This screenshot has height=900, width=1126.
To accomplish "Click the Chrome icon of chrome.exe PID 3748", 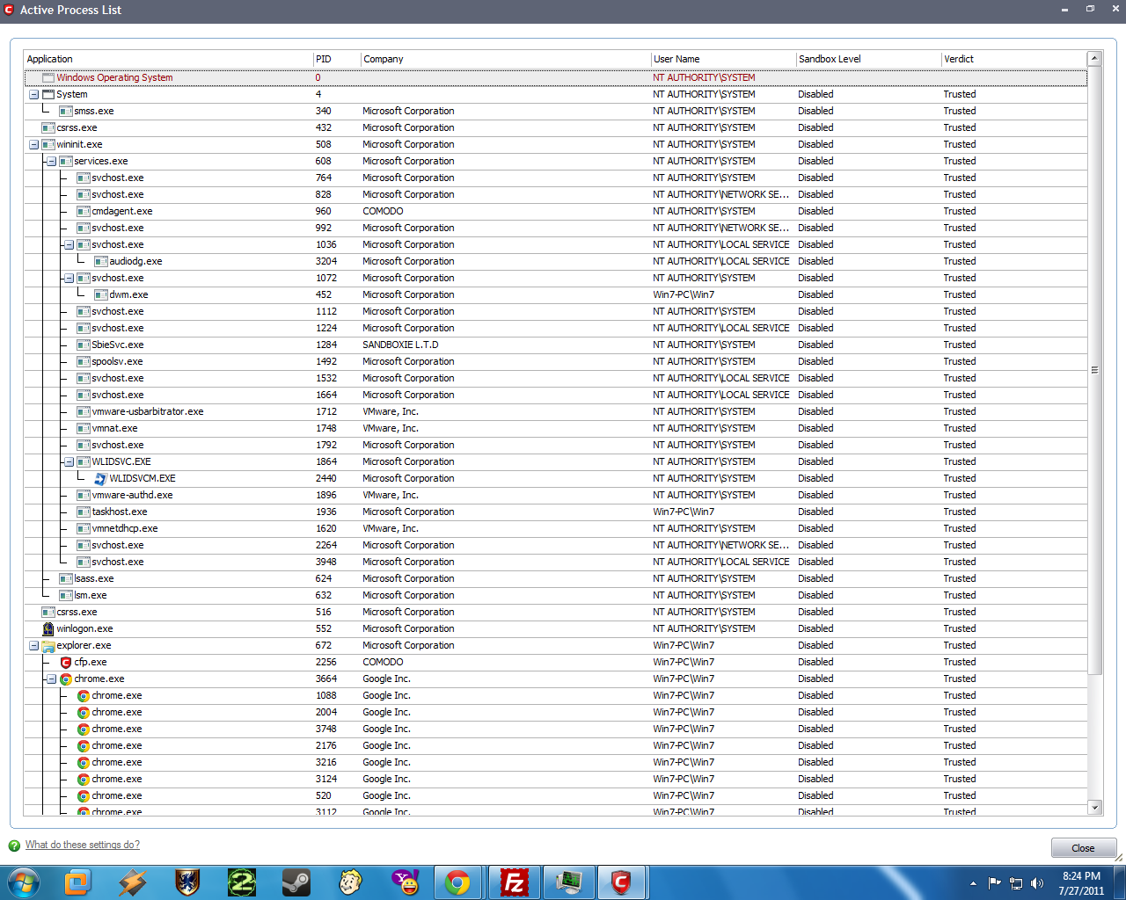I will (84, 729).
